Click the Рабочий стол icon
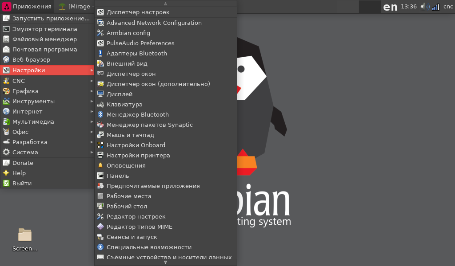The height and width of the screenshot is (266, 455). (100, 206)
